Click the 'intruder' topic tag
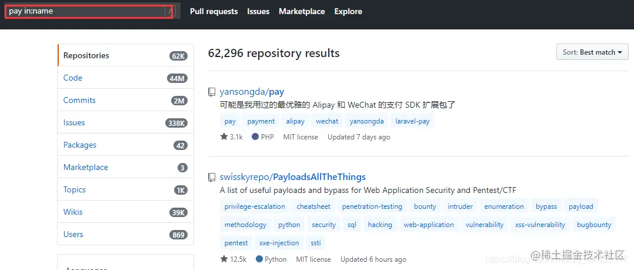634x270 pixels. click(460, 206)
